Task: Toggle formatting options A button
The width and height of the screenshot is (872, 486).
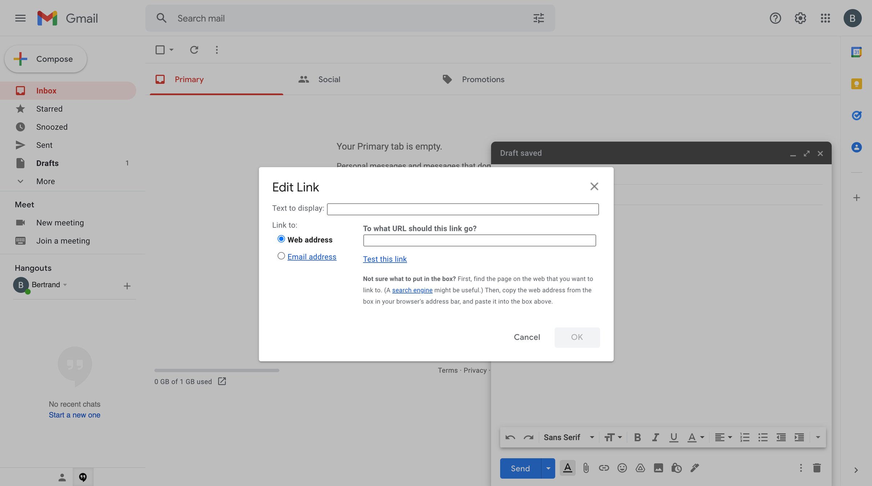Action: tap(568, 468)
